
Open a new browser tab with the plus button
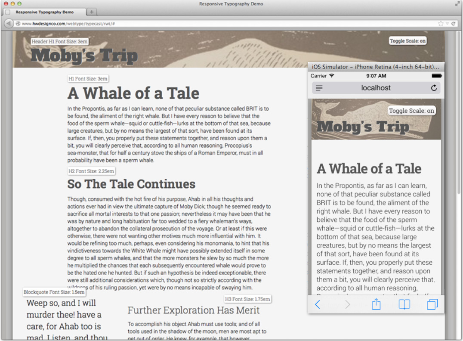(92, 12)
